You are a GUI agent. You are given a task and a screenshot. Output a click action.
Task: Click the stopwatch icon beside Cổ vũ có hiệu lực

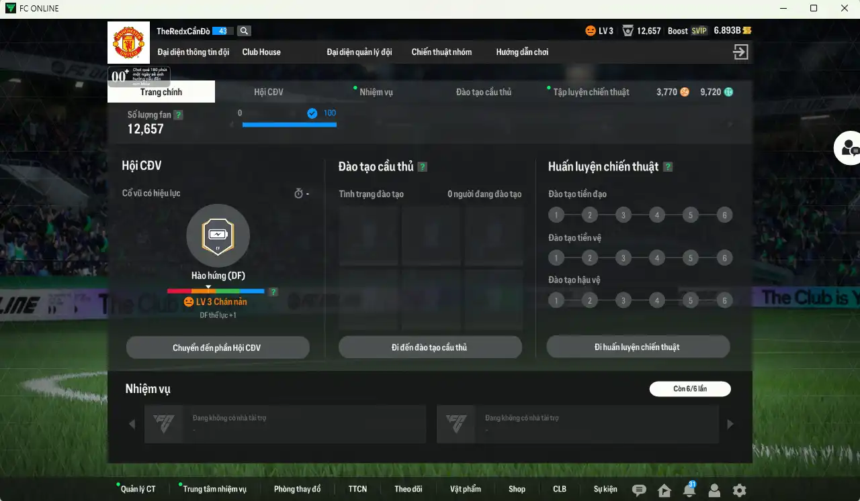[299, 193]
